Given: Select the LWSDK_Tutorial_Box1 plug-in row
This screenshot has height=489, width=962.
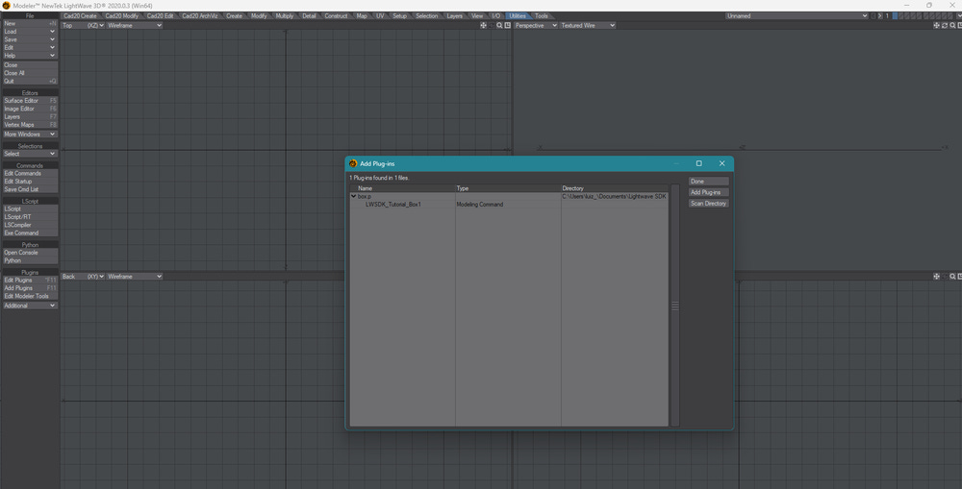Looking at the screenshot, I should (509, 204).
